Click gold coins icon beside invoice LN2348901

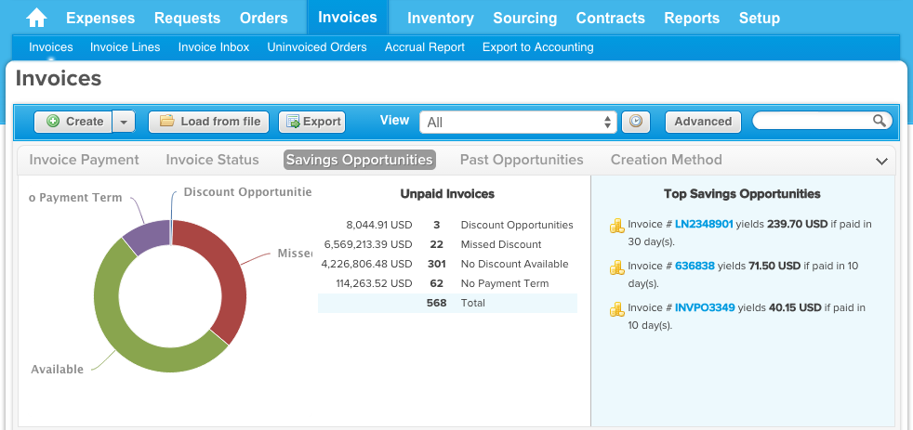point(616,226)
